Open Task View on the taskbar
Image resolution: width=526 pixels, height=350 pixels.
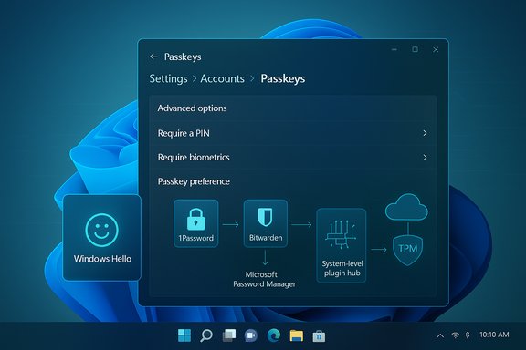pos(229,335)
